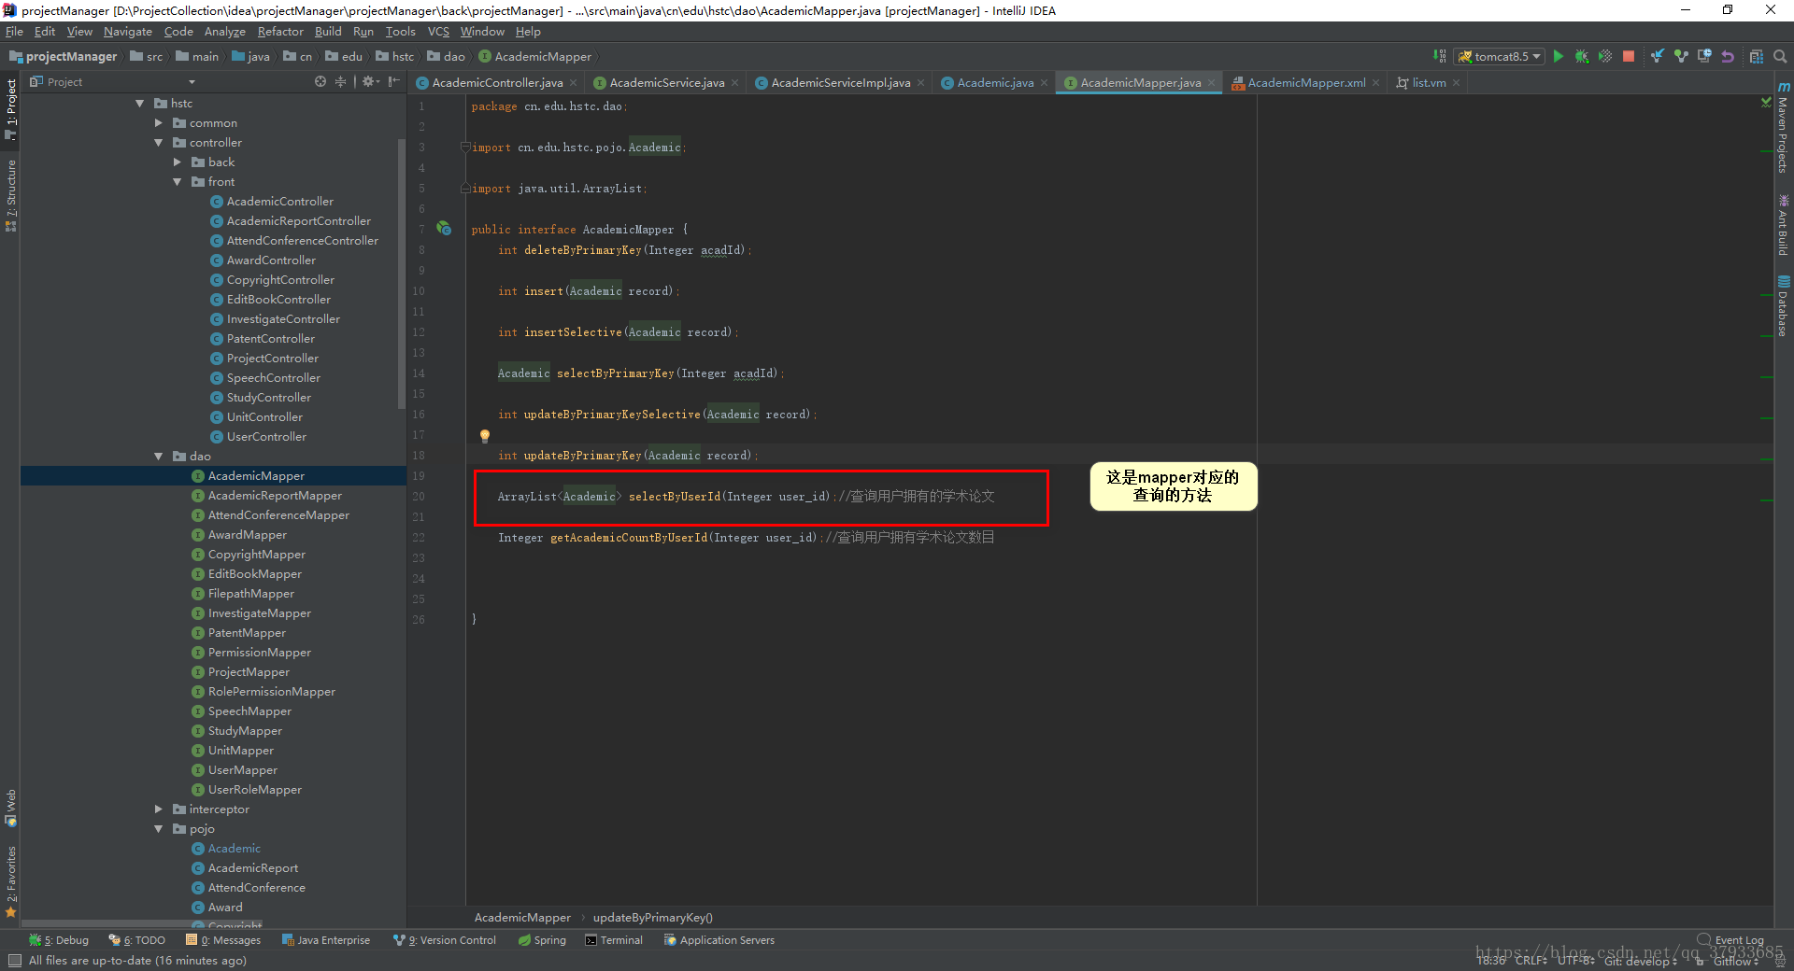Open the Debug tool window
The image size is (1794, 971).
[x=59, y=940]
